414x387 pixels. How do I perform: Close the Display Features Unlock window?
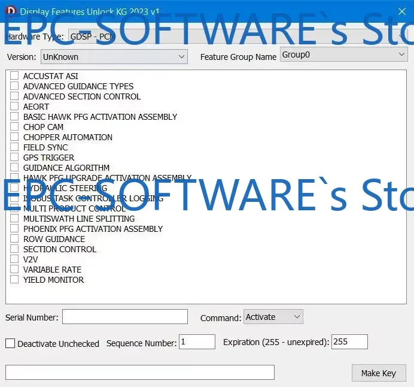click(401, 11)
